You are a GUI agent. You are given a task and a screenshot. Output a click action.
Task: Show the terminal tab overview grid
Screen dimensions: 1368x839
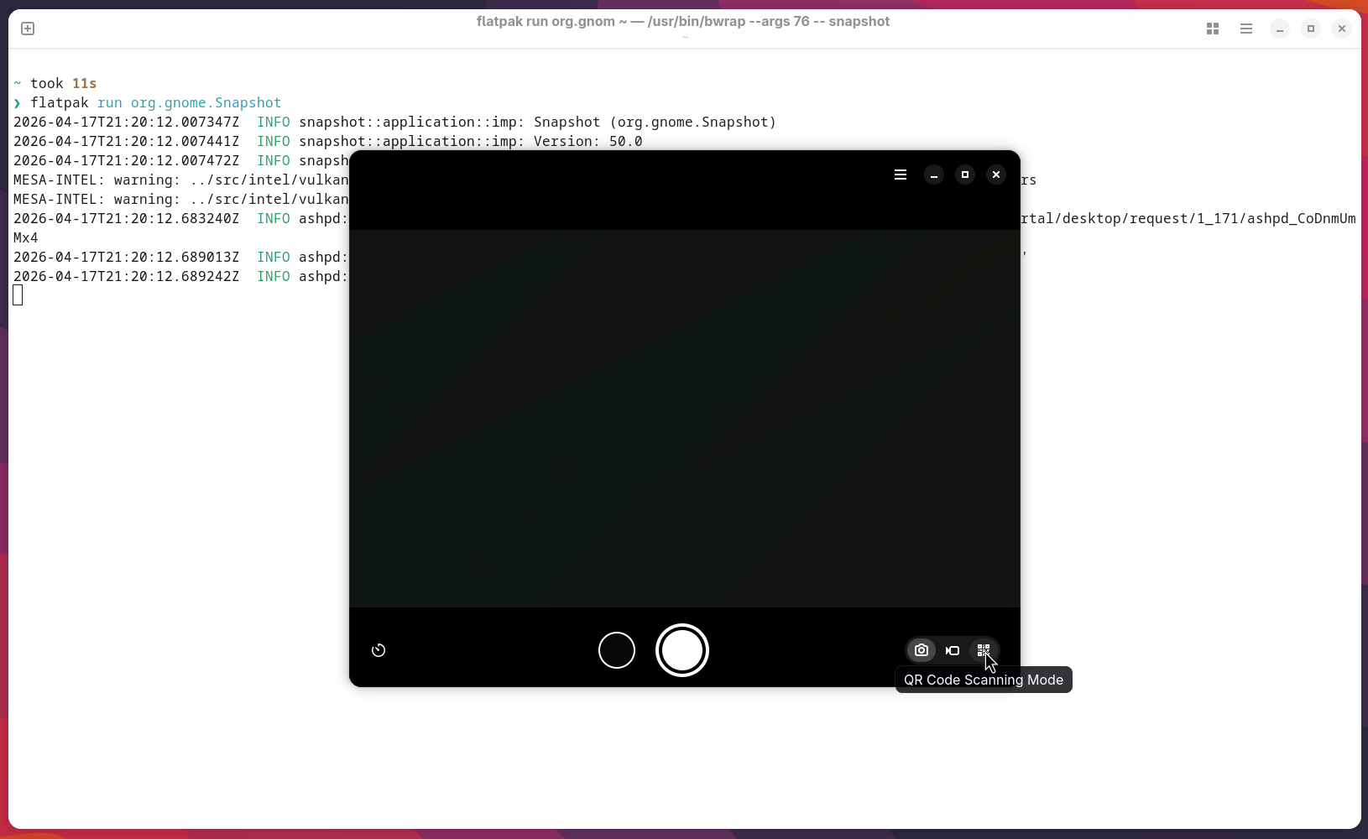tap(1213, 29)
